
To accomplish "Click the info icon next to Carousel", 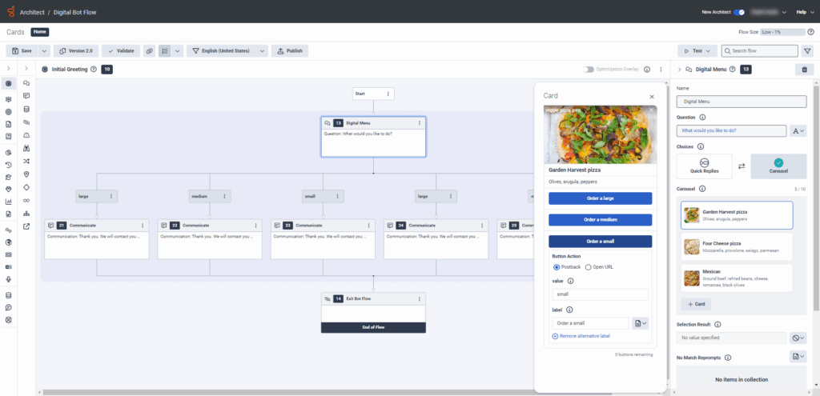I will 702,189.
